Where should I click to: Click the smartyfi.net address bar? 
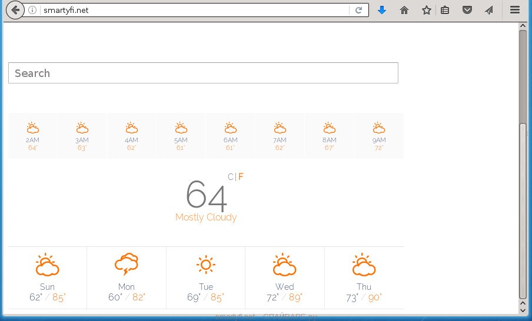195,10
